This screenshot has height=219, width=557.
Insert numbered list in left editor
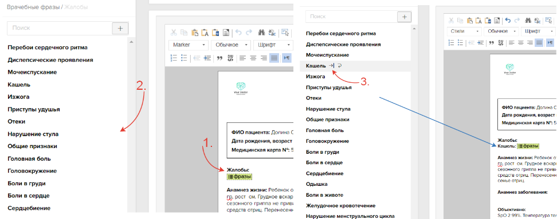174,58
